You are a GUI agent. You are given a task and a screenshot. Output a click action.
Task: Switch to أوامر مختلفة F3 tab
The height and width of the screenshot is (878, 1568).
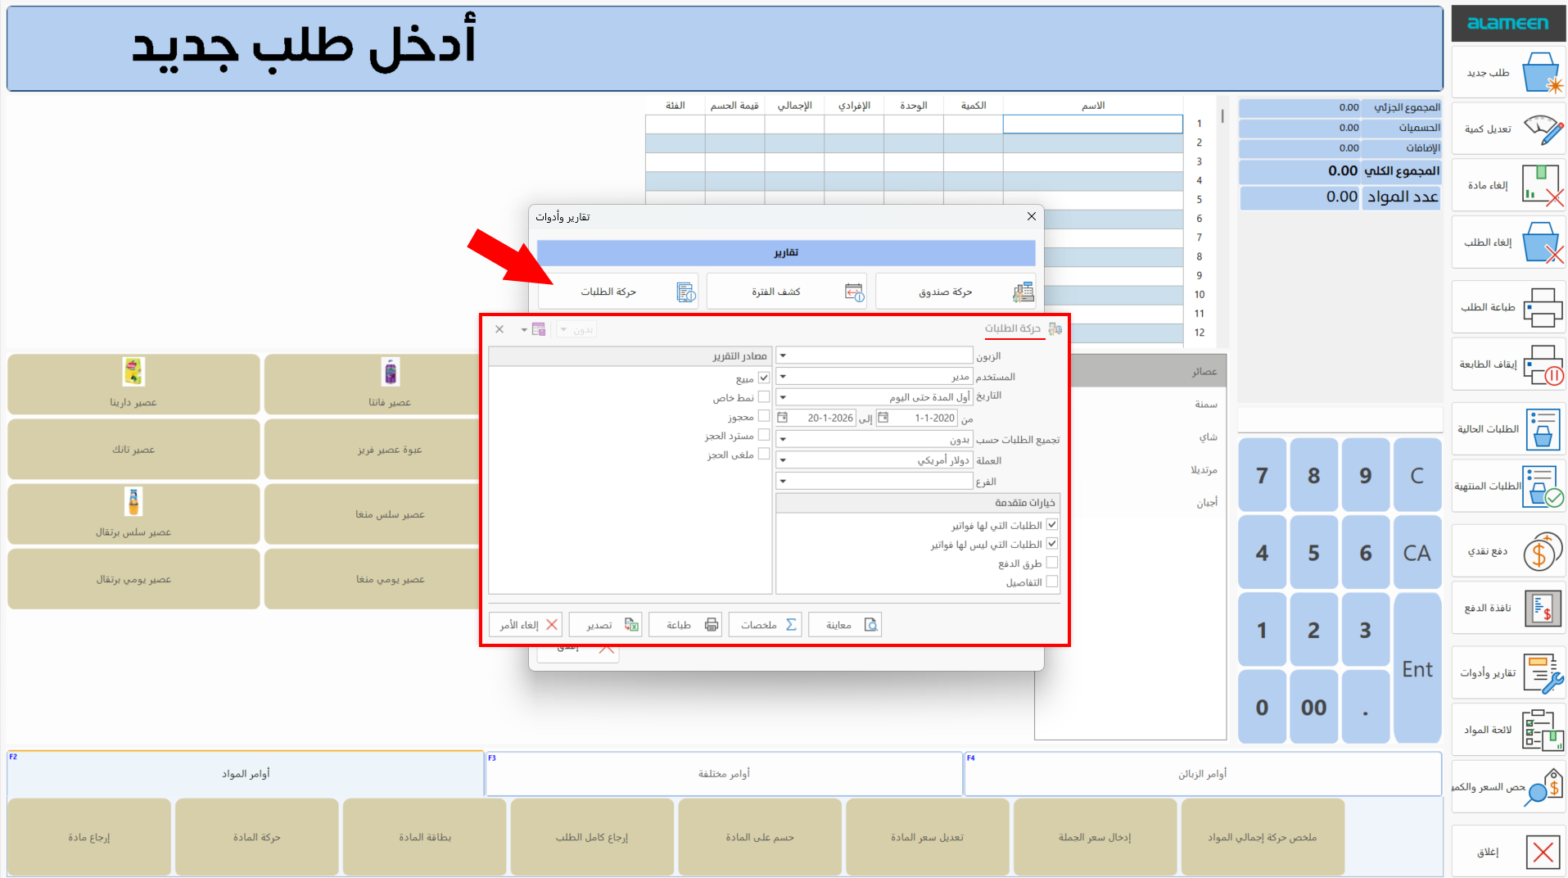tap(724, 773)
